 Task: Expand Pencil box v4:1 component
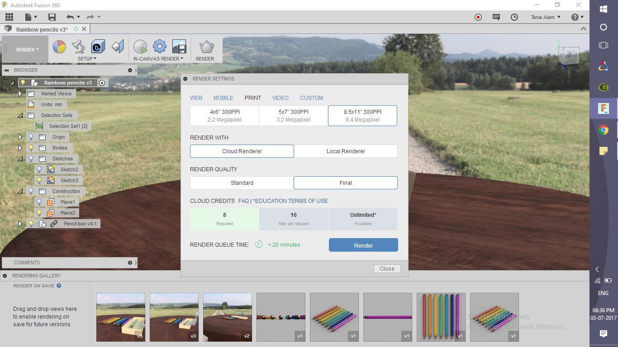click(20, 224)
